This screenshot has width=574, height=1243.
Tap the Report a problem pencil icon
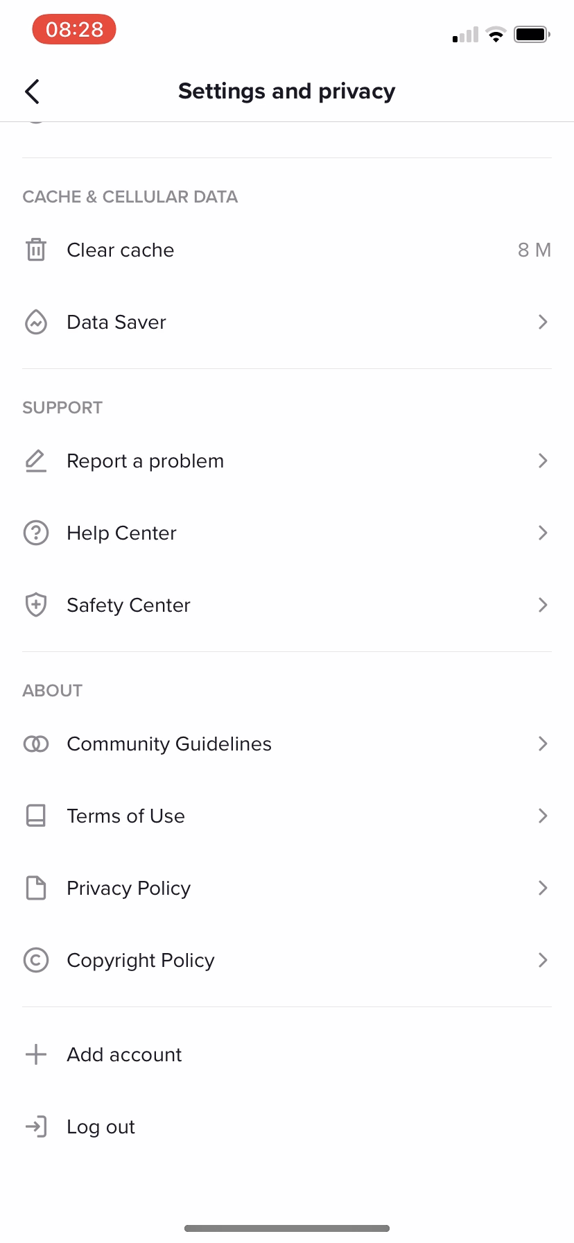click(36, 461)
